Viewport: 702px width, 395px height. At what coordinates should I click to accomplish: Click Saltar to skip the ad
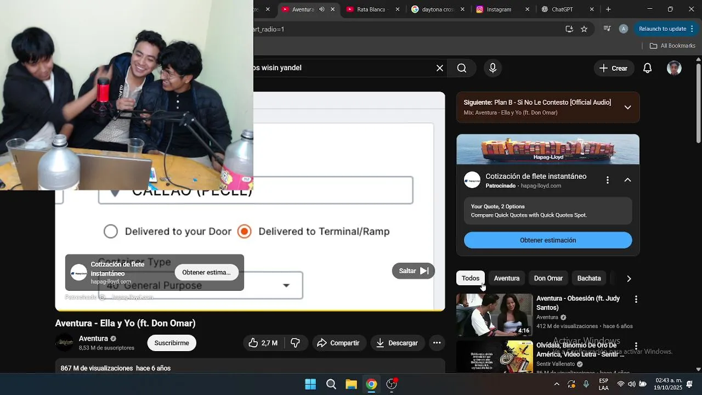pyautogui.click(x=414, y=271)
